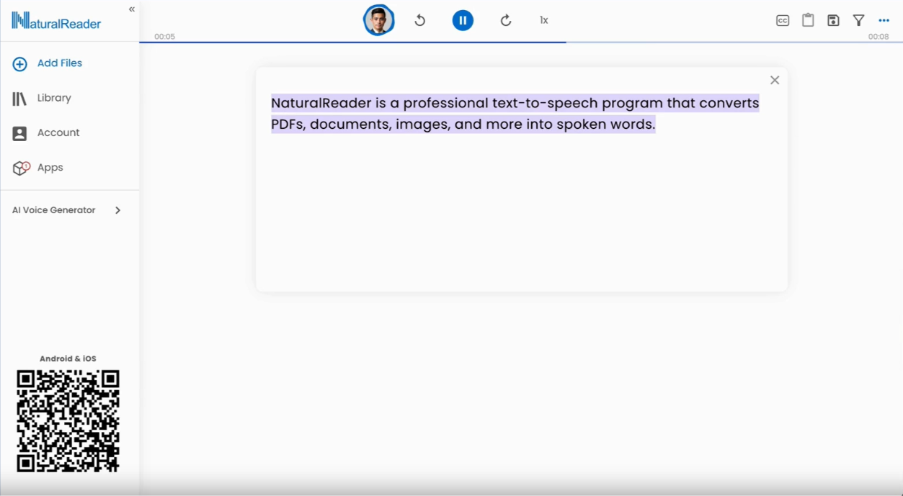
Task: Click the Add Files plus icon
Action: [20, 64]
